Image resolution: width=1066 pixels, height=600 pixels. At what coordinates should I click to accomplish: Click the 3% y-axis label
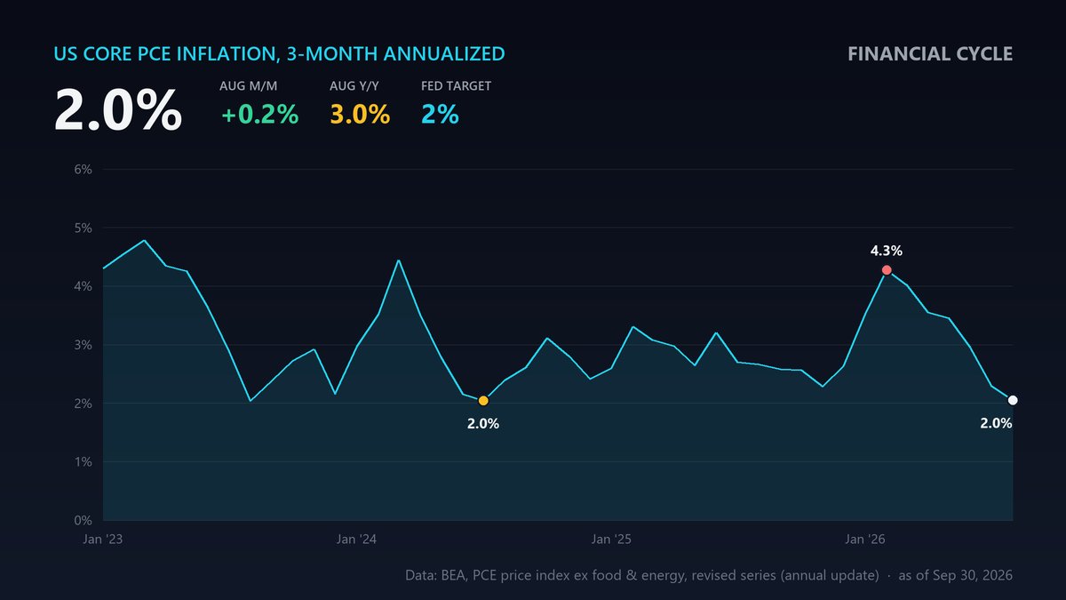83,345
